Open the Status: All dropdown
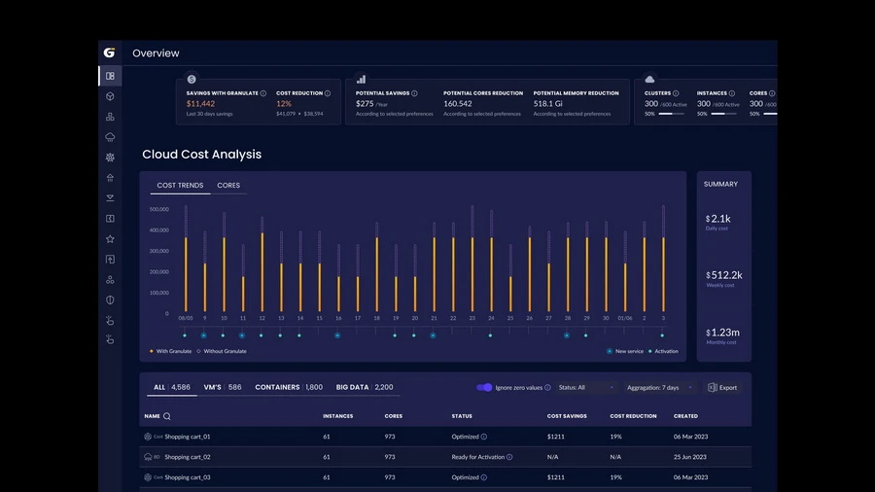This screenshot has height=492, width=875. coord(586,387)
